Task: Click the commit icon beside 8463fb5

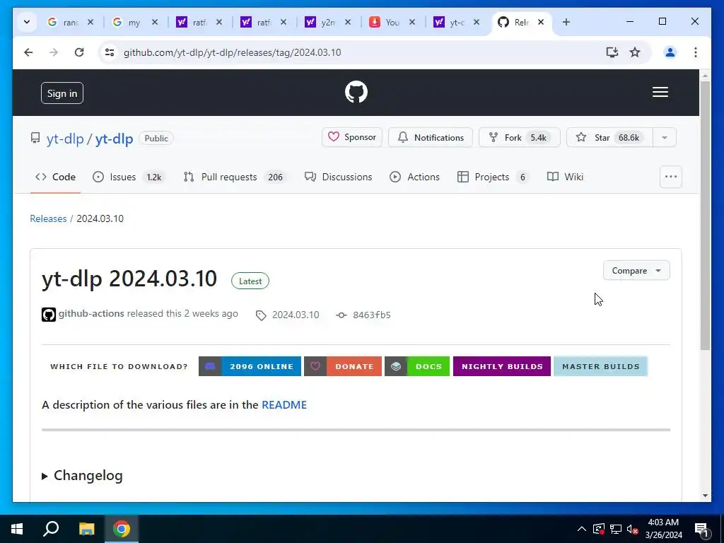Action: 341,315
